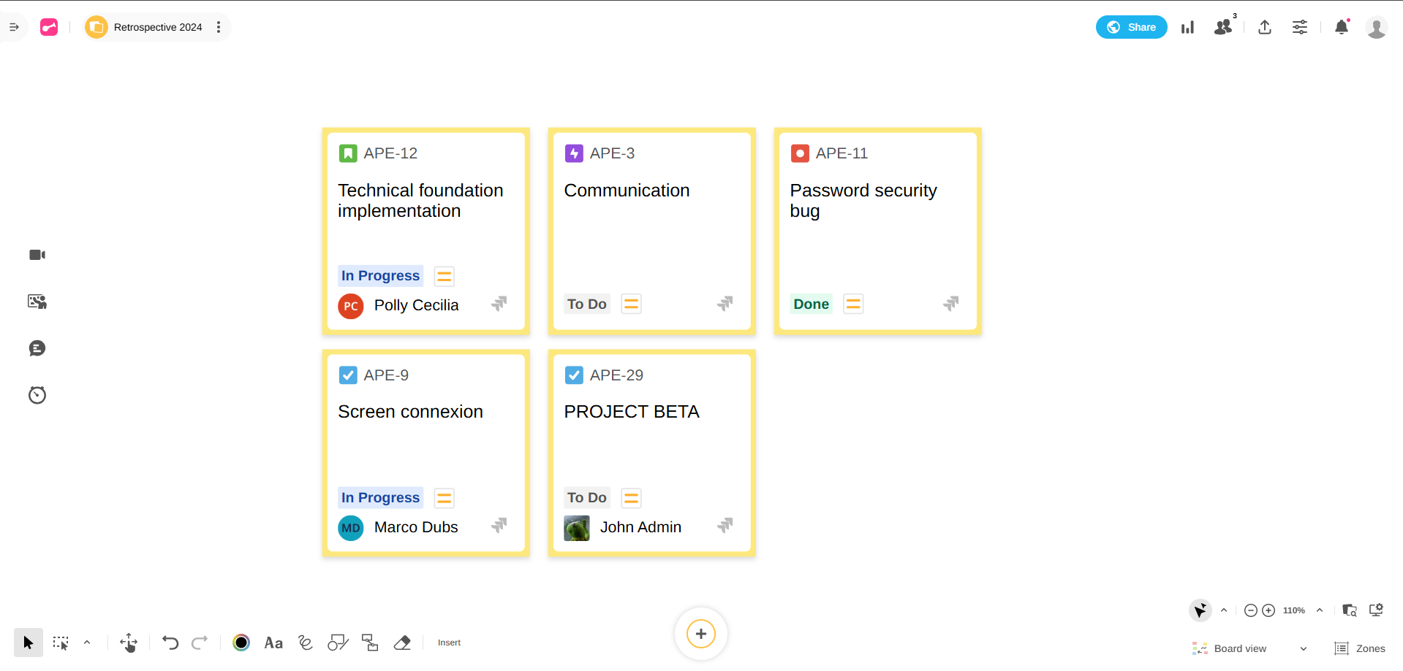Screen dimensions: 1403x671
Task: Expand selection tool options chevron
Action: (87, 643)
